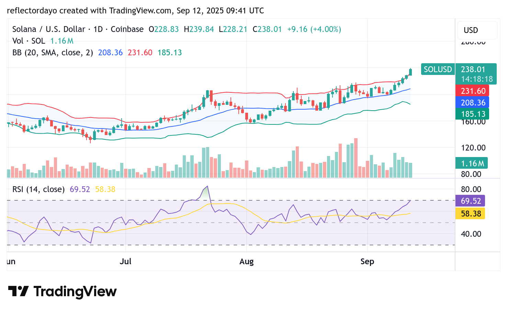Click the low value L228.21

233,29
